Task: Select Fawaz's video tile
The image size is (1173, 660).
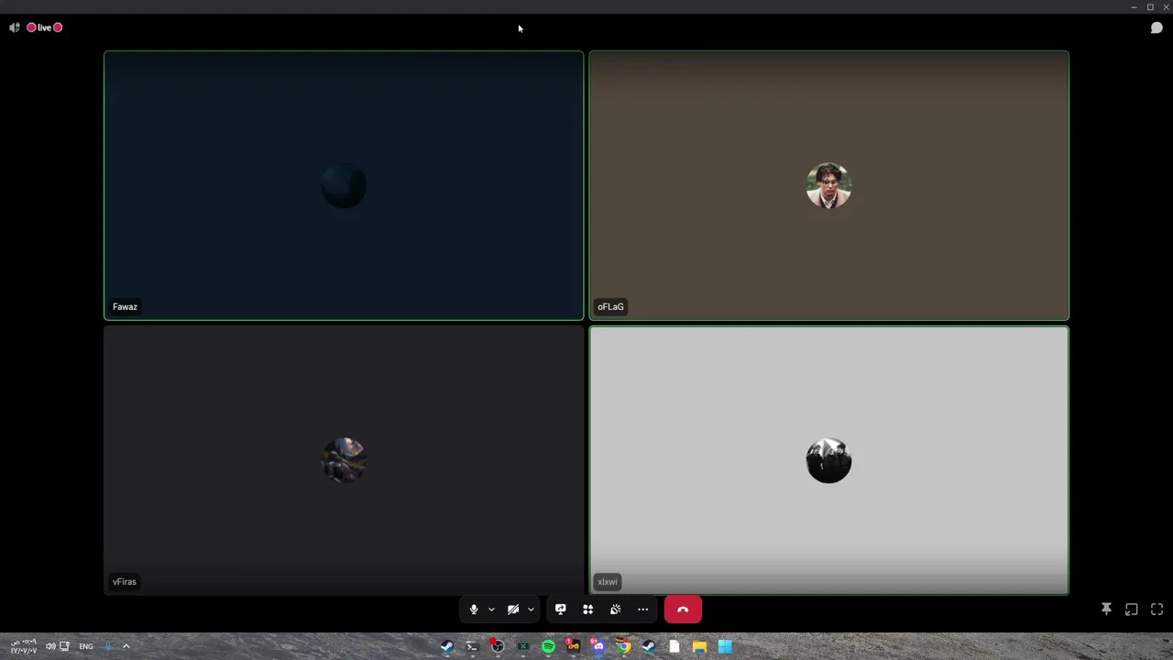Action: [x=344, y=185]
